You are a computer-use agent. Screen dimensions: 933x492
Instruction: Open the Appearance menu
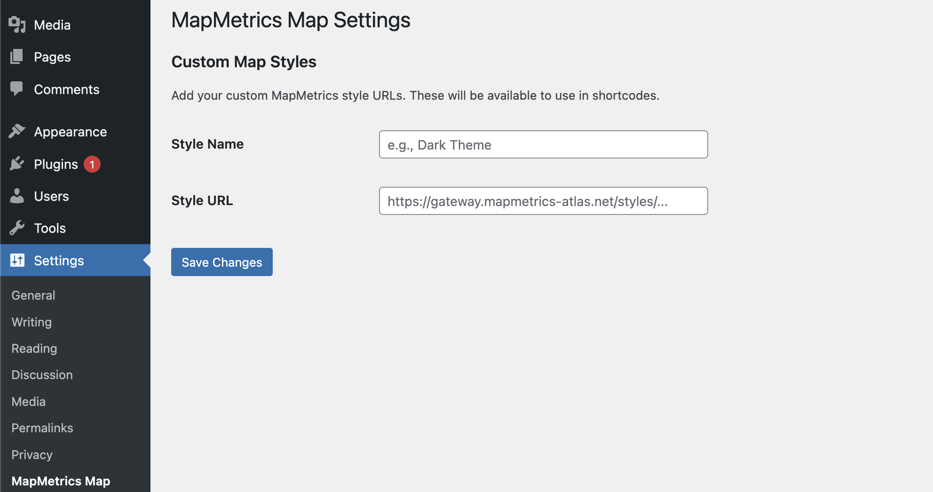click(x=75, y=132)
